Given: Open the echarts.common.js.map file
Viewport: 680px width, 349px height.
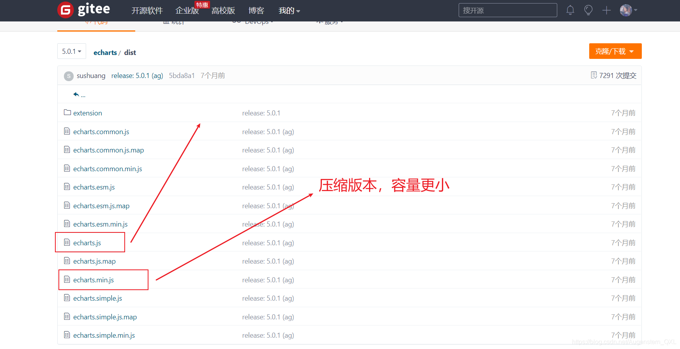Looking at the screenshot, I should tap(108, 150).
